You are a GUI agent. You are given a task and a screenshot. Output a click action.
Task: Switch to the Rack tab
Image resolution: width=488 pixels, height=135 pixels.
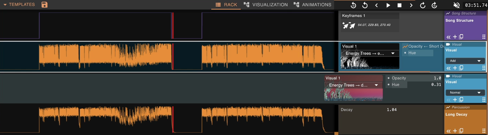tap(226, 5)
